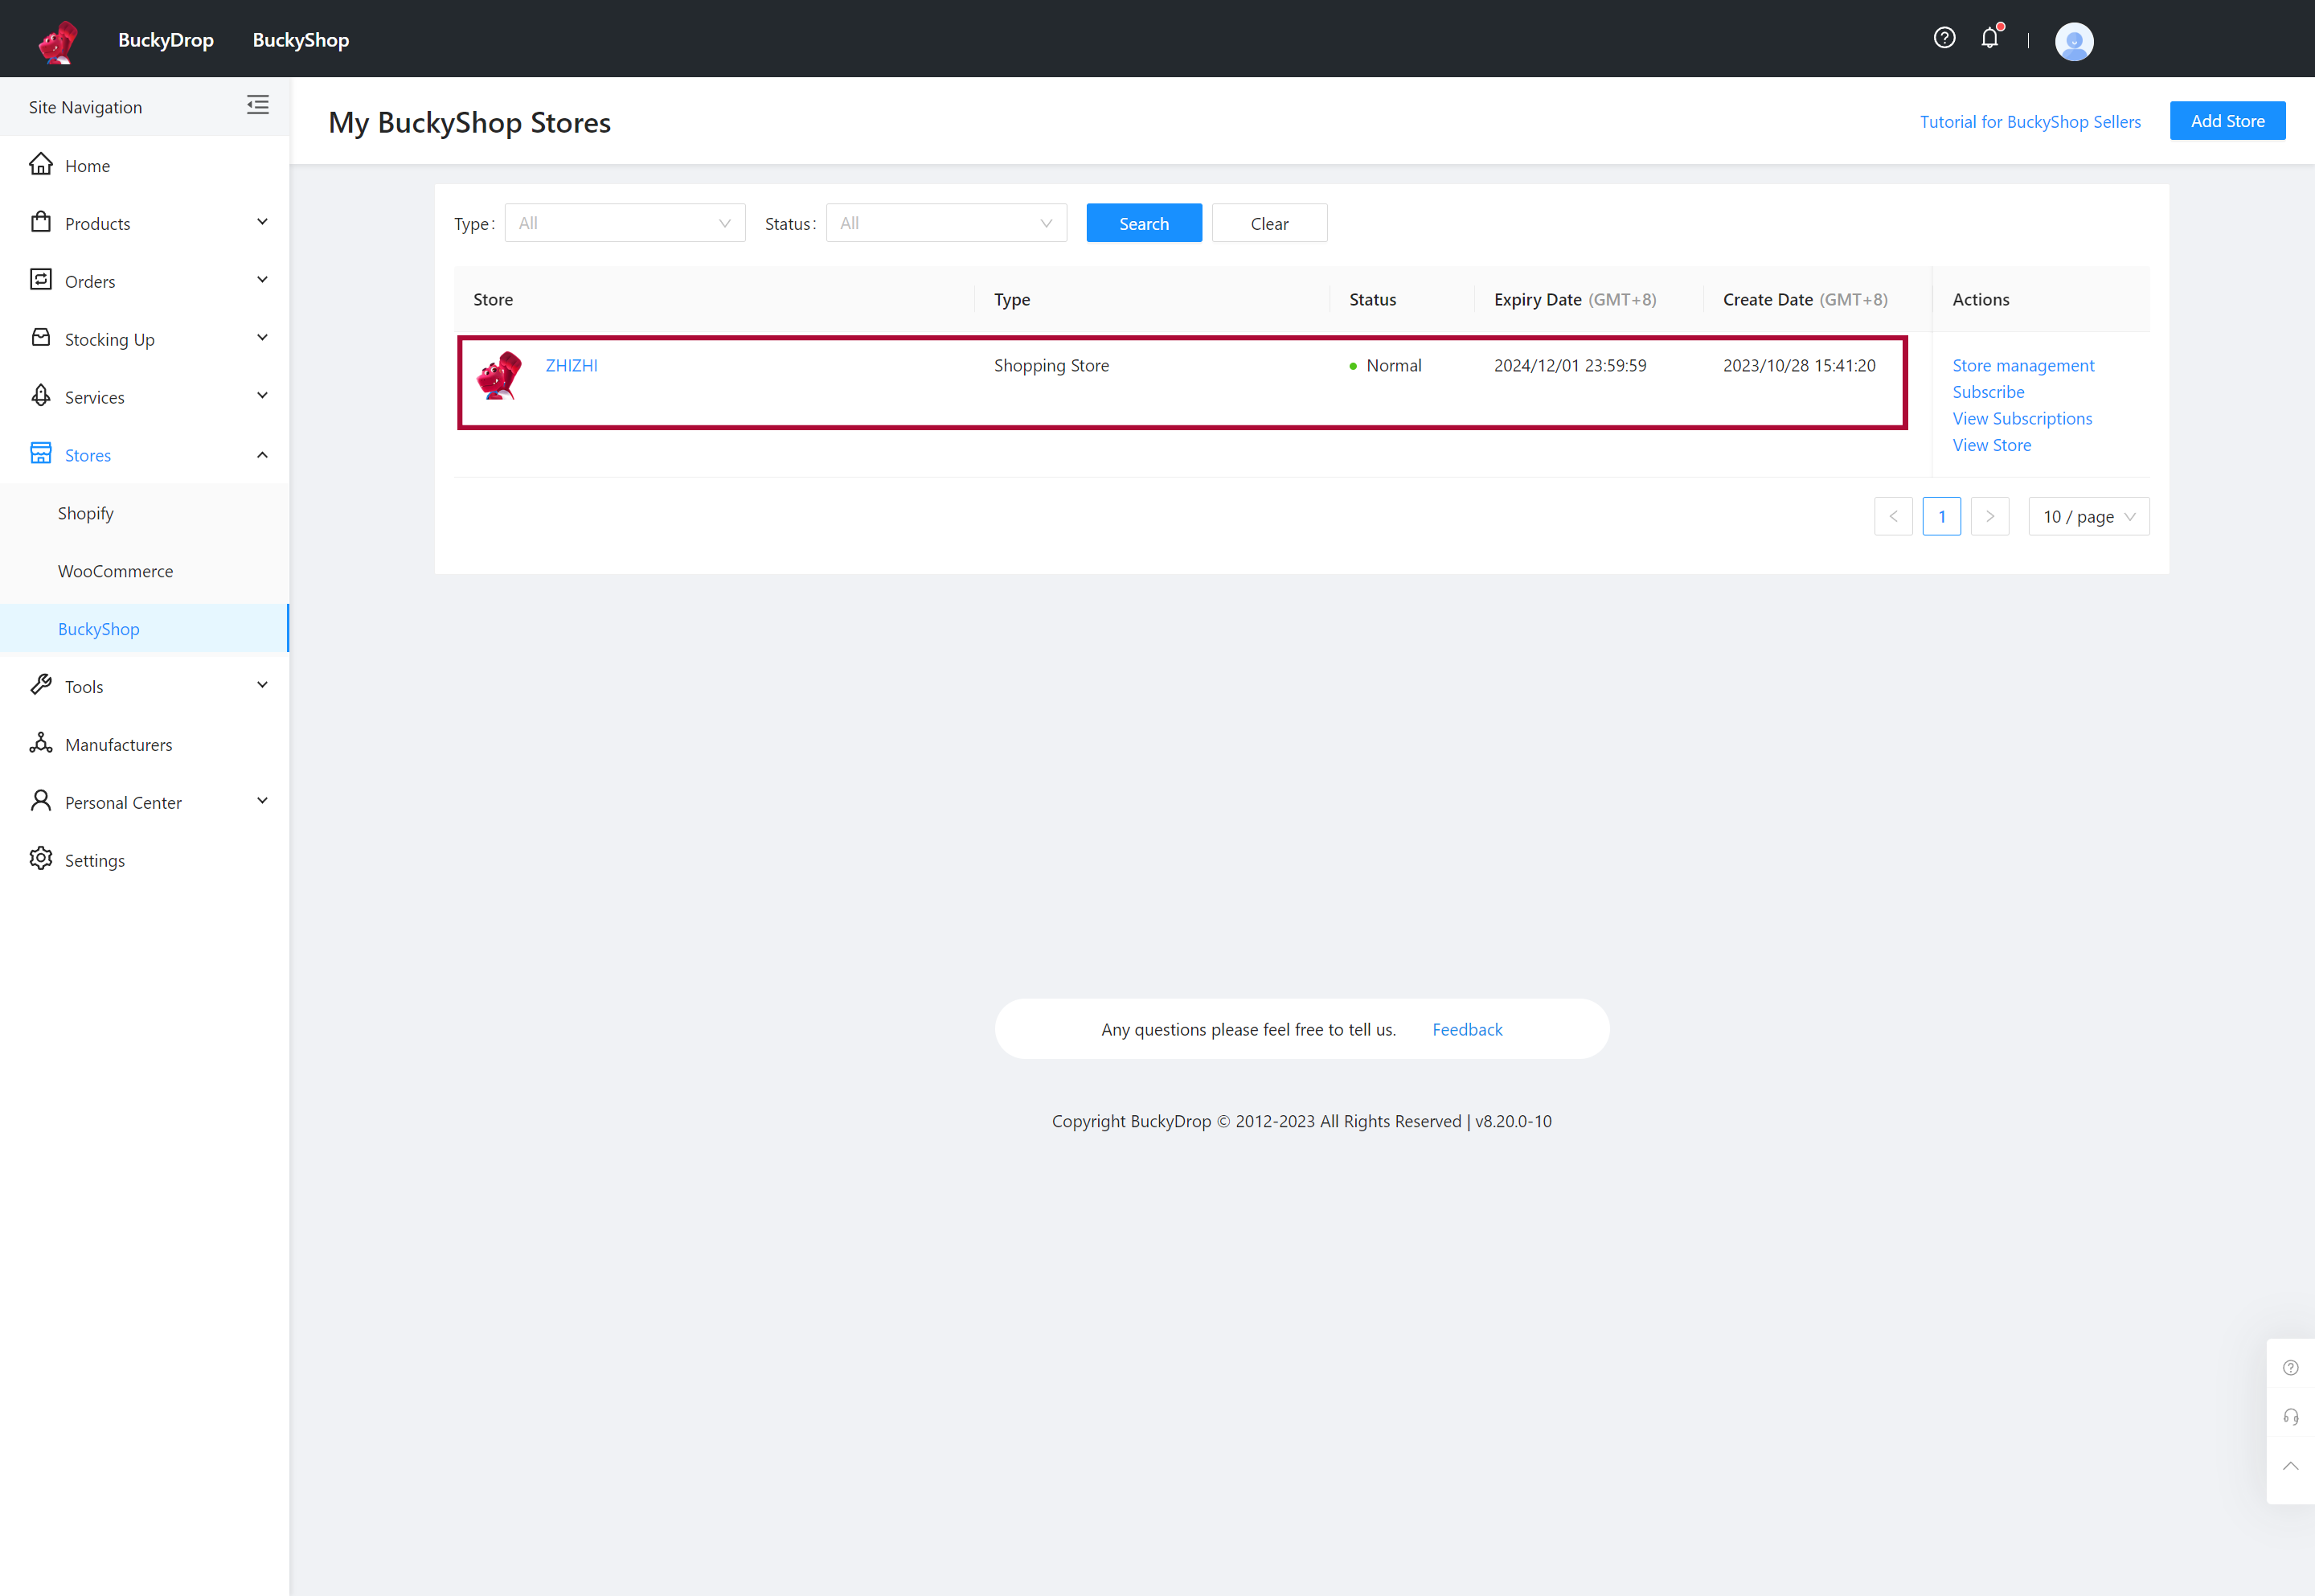This screenshot has width=2315, height=1596.
Task: Expand the Stores navigation section
Action: pyautogui.click(x=260, y=454)
